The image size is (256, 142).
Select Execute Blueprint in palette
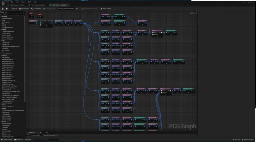(7, 19)
